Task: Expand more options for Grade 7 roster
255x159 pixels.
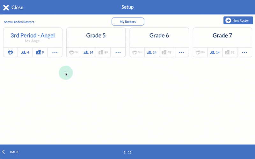Action: [244, 52]
